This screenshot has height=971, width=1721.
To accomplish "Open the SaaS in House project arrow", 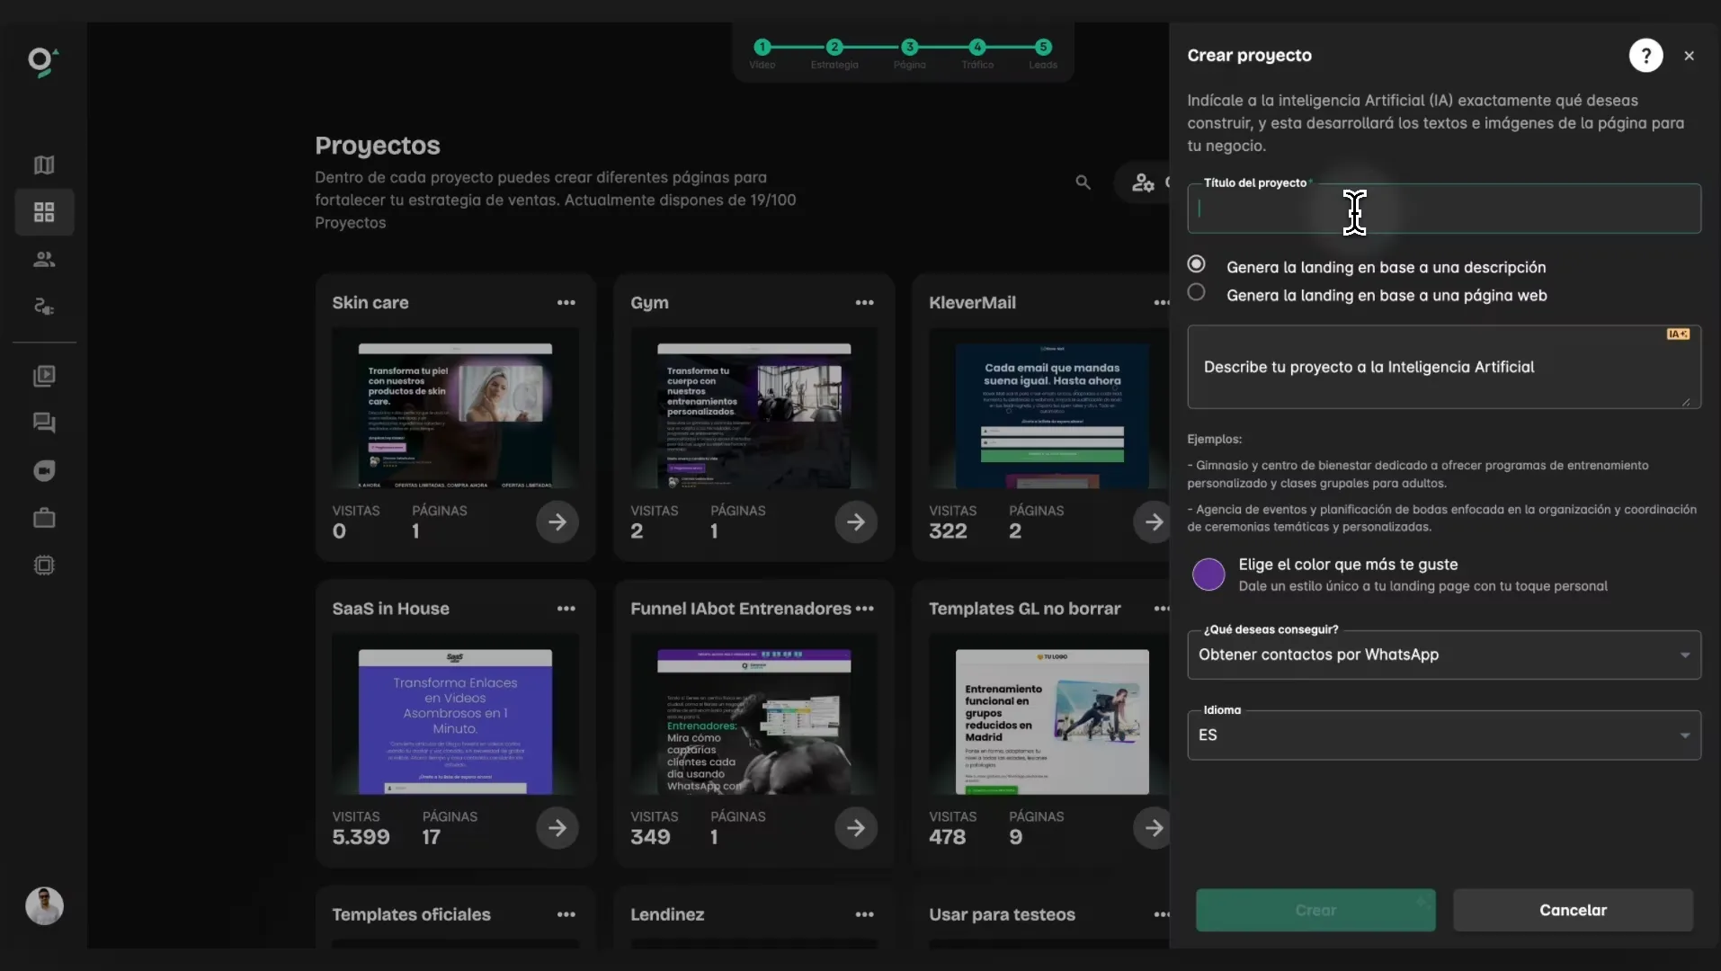I will [x=557, y=828].
